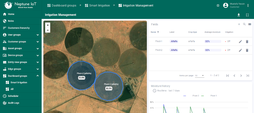The height and width of the screenshot is (113, 254).
Task: Collapse Dashboard groups sidebar section
Action: click(x=38, y=76)
